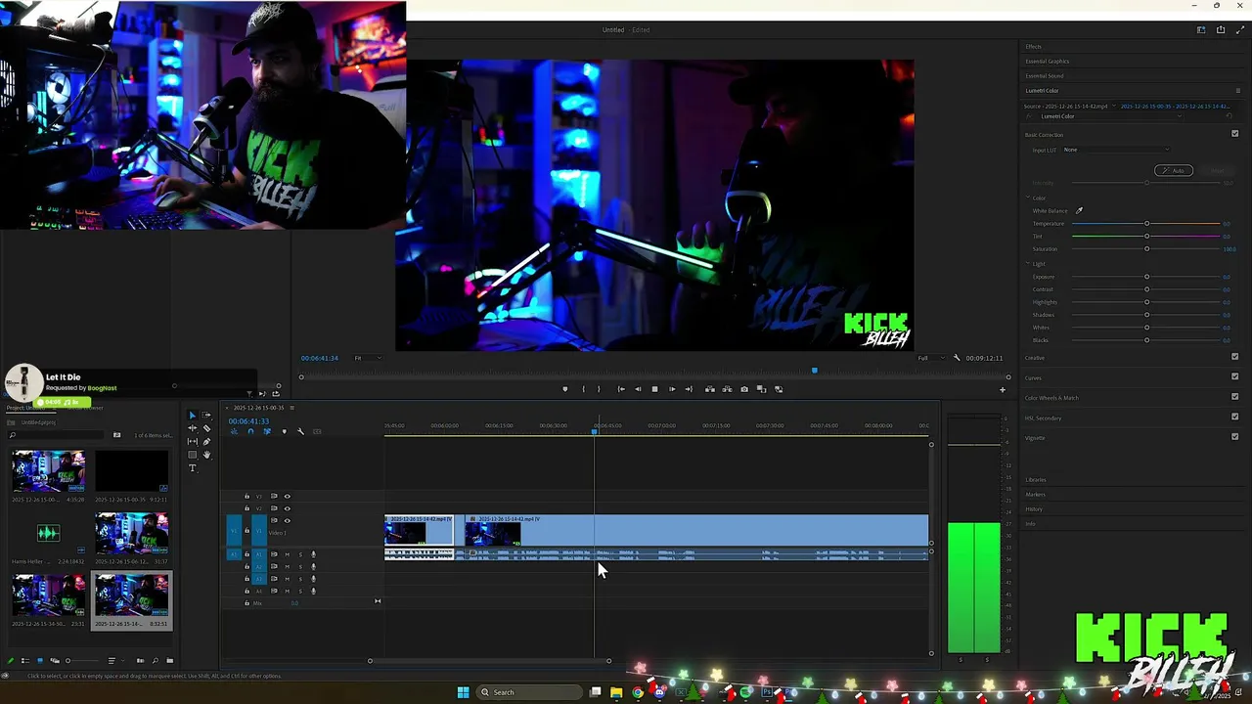Open the Effects panel tab
The height and width of the screenshot is (704, 1252).
point(1033,47)
